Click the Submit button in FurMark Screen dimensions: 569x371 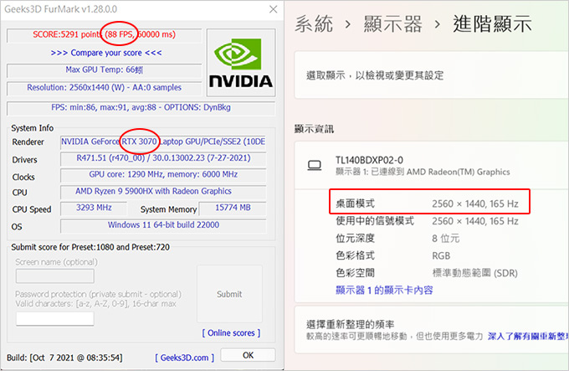pos(229,294)
